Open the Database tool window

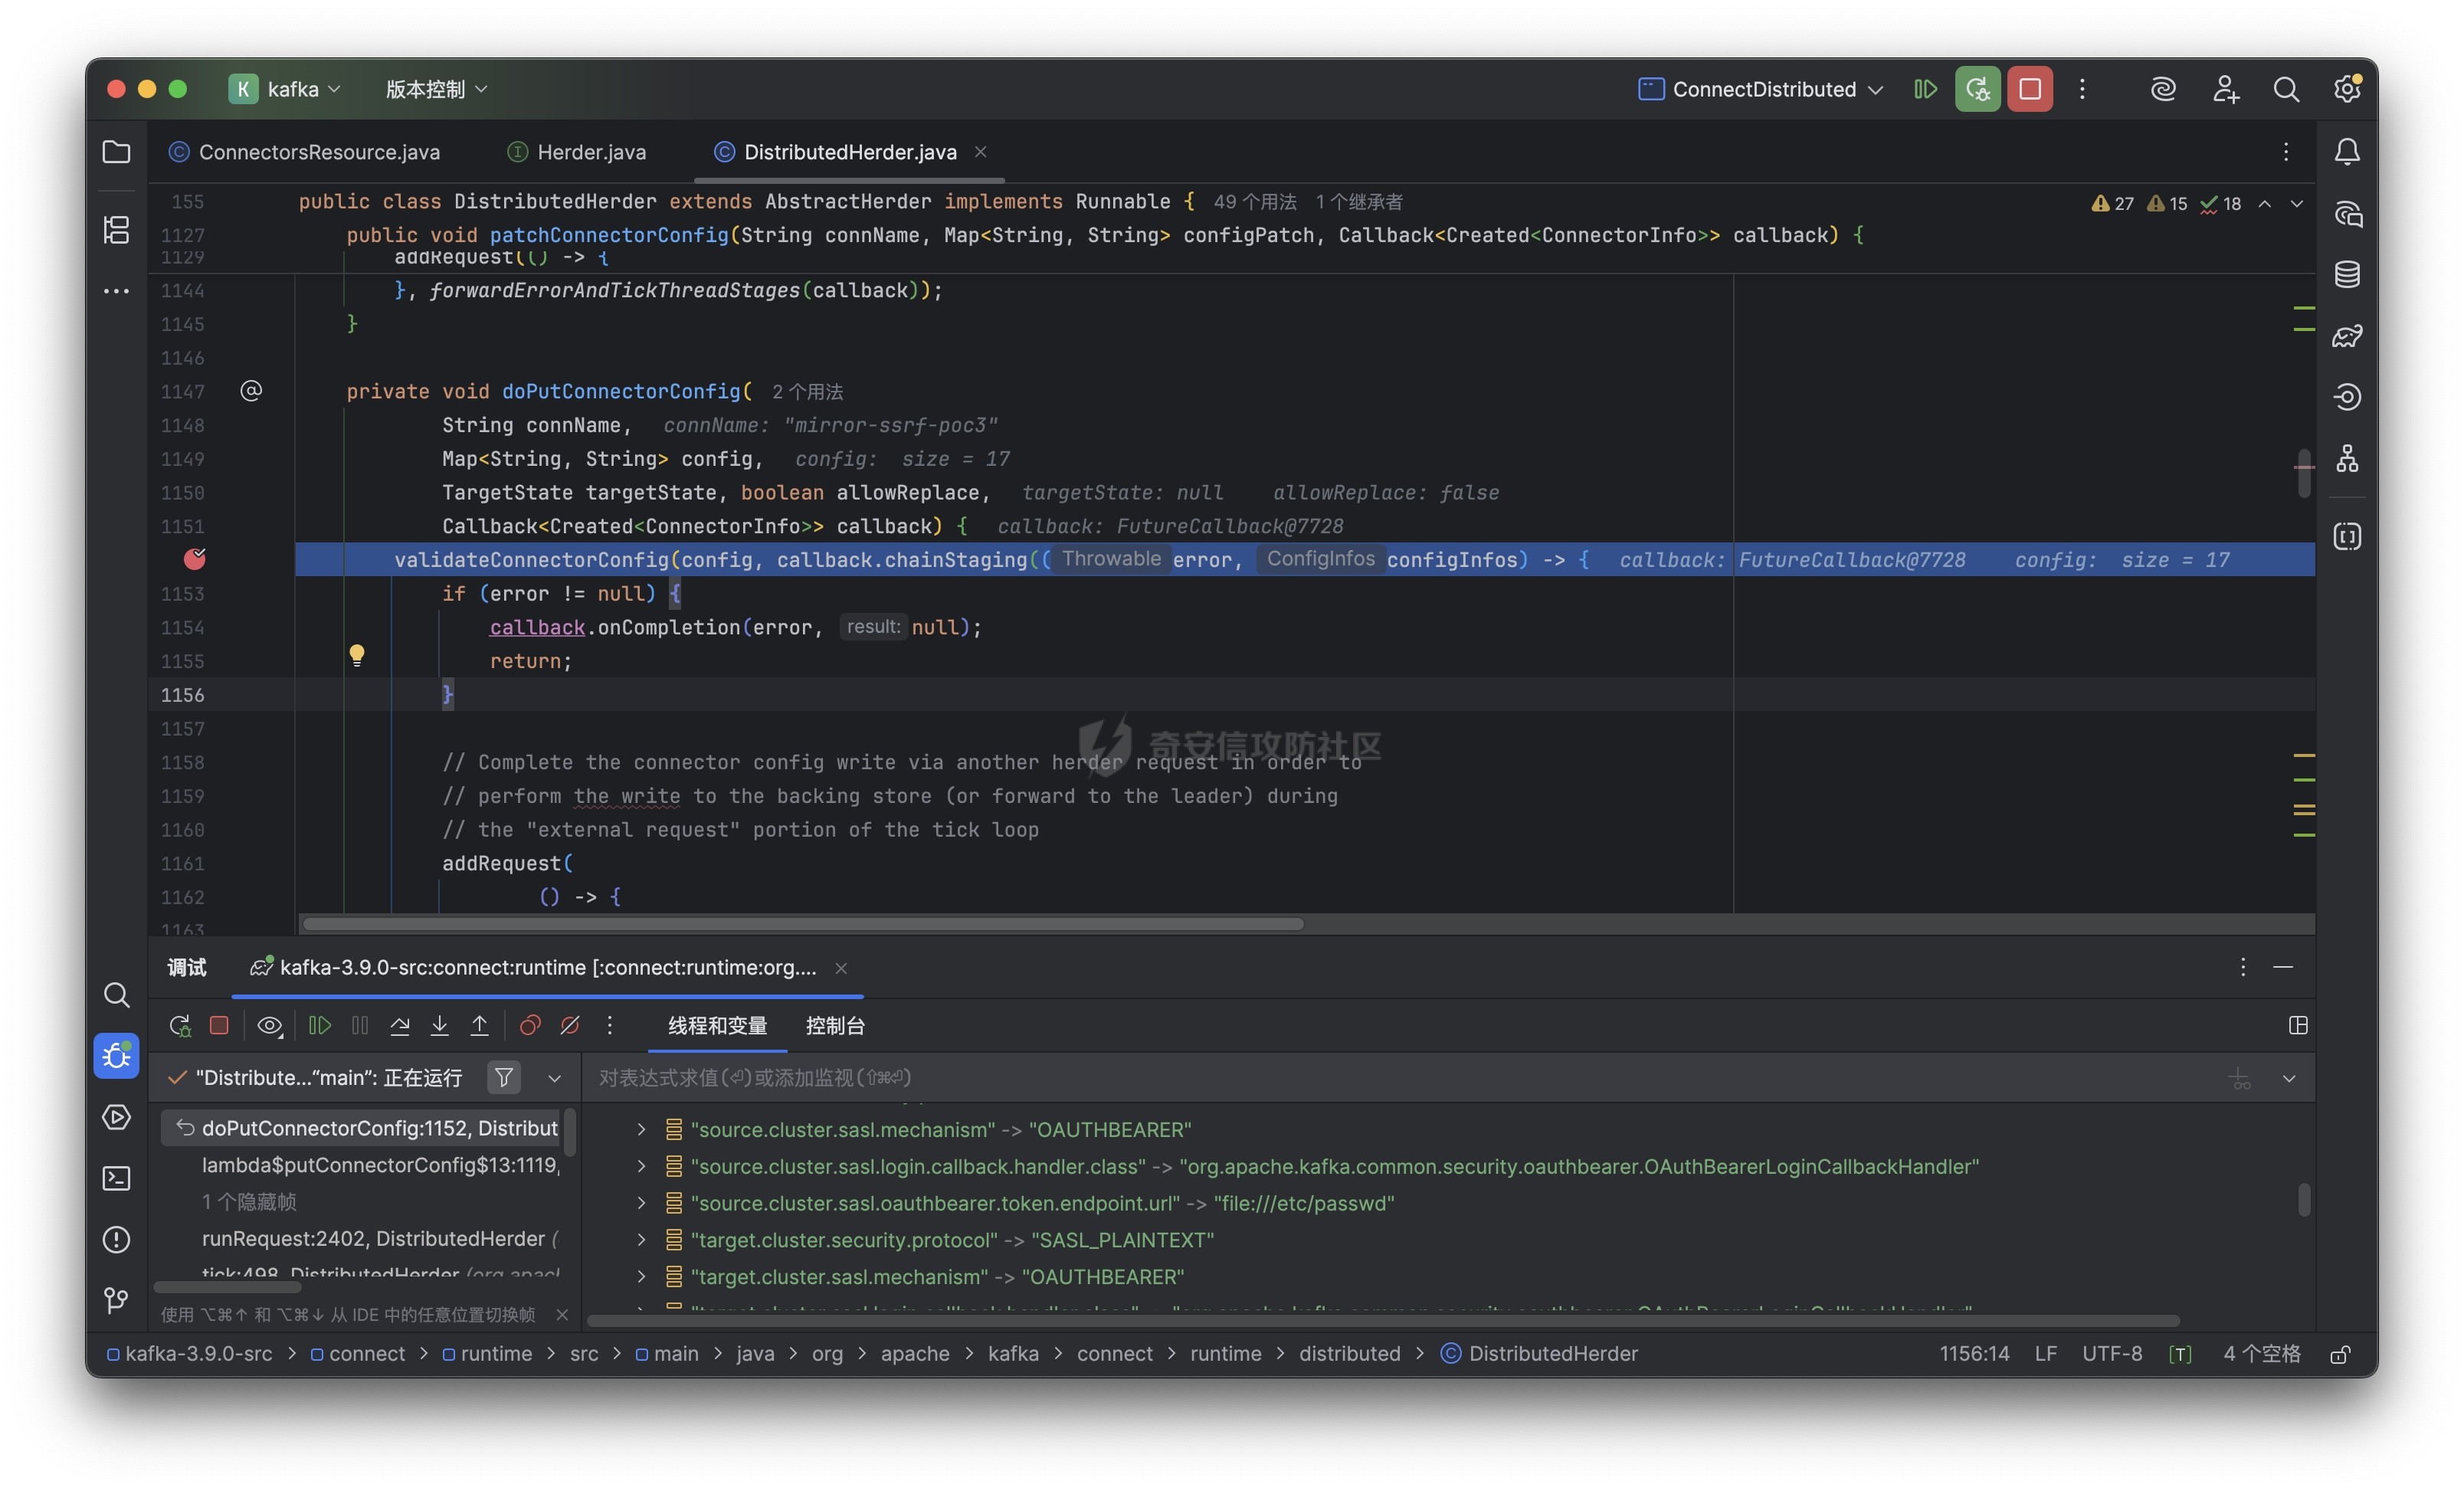(2347, 274)
